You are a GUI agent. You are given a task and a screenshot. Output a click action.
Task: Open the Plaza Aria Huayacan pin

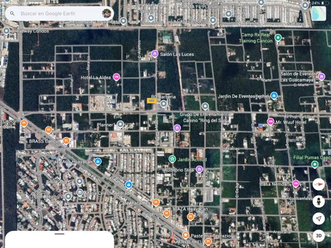tap(98, 161)
